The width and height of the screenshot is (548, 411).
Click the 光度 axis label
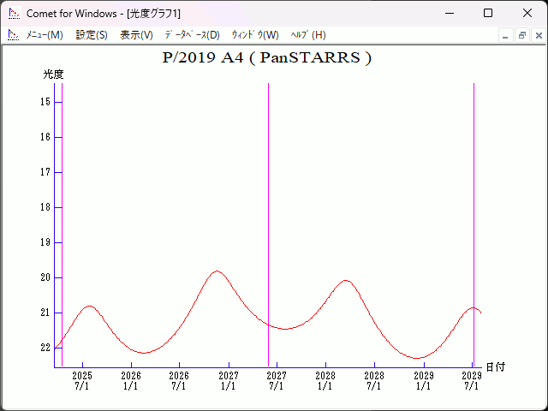coord(54,74)
